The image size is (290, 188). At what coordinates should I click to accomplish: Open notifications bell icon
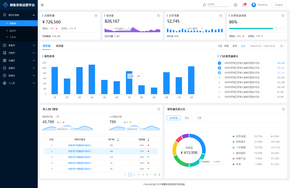point(244,5)
